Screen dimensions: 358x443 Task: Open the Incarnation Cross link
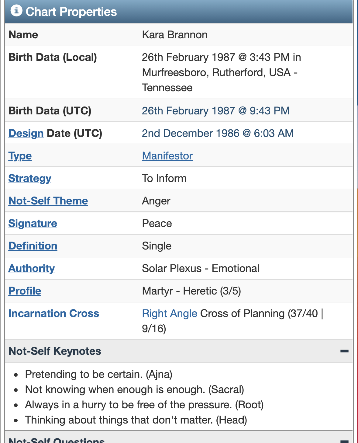tap(54, 313)
